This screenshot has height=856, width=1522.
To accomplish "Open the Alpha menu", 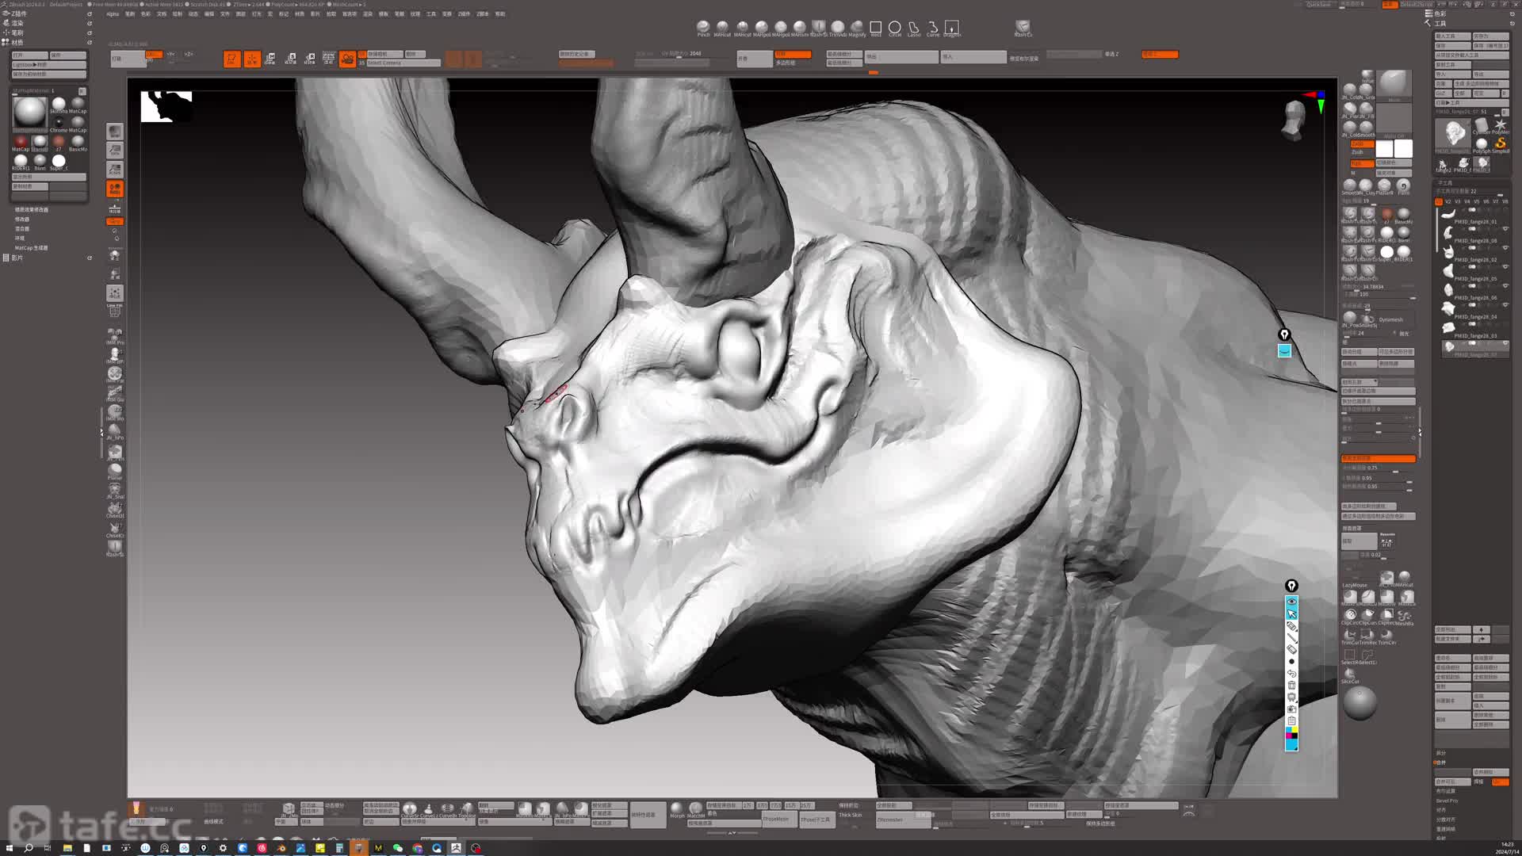I will [113, 13].
